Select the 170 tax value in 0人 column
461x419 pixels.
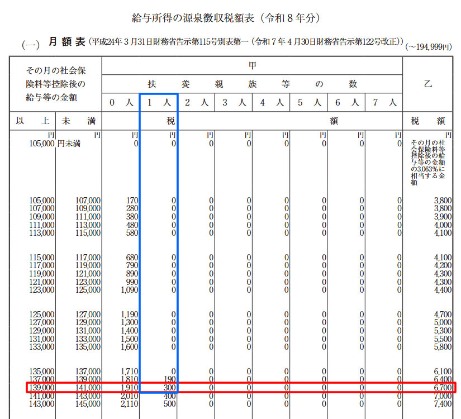click(x=132, y=201)
